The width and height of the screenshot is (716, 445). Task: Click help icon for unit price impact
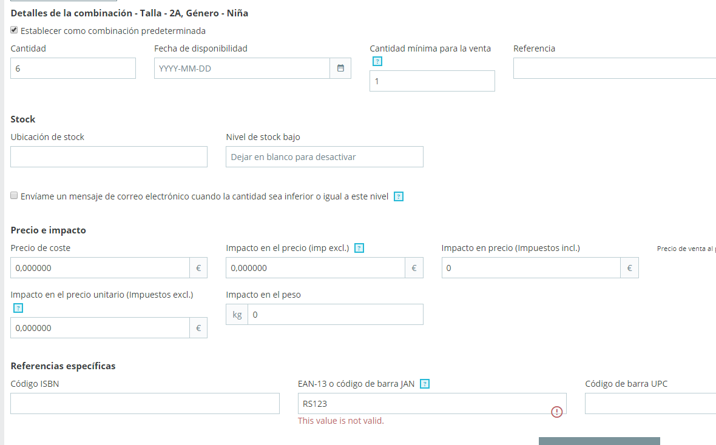(18, 308)
